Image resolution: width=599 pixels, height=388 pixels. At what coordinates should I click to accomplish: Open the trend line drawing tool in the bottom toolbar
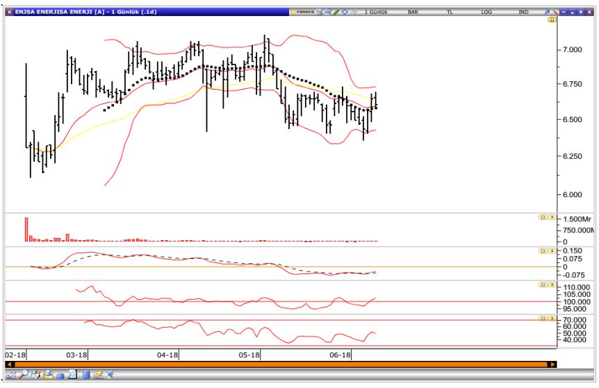click(x=11, y=375)
